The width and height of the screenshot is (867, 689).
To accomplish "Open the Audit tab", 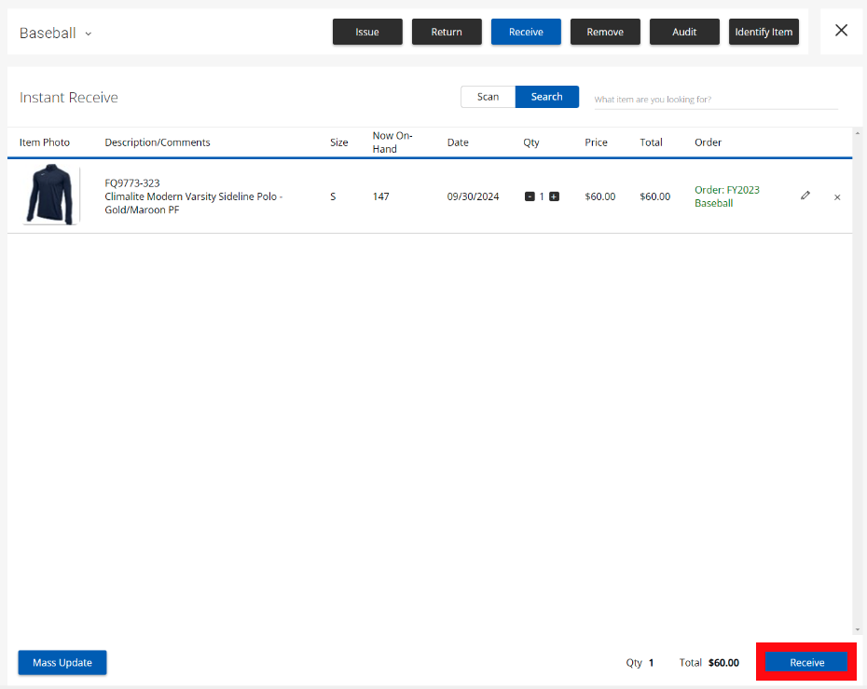I will pyautogui.click(x=684, y=32).
